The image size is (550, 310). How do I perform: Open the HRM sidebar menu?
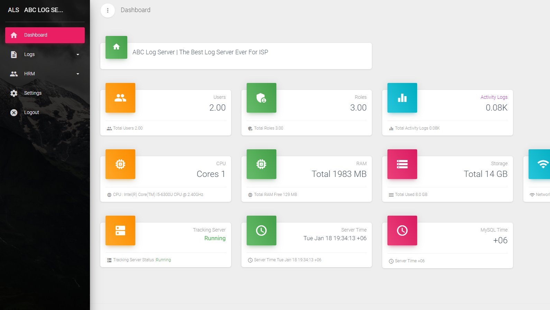45,74
